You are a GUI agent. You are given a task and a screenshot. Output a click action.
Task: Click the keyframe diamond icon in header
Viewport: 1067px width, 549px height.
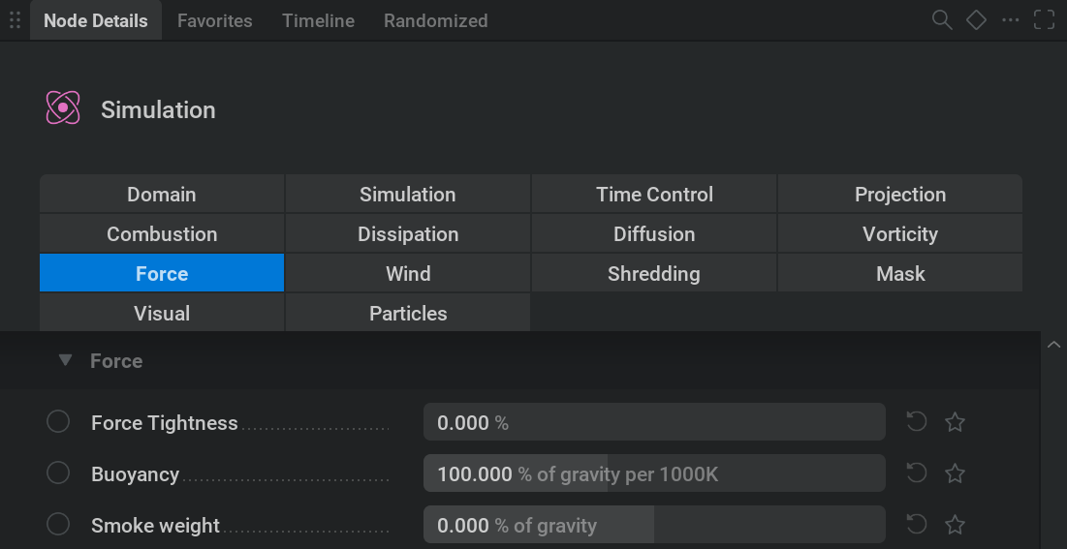976,20
